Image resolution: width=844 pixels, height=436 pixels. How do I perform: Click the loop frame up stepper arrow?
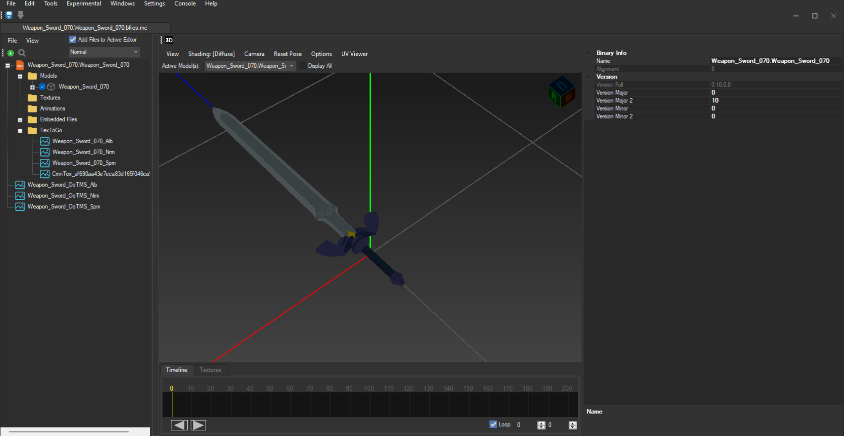pyautogui.click(x=541, y=423)
